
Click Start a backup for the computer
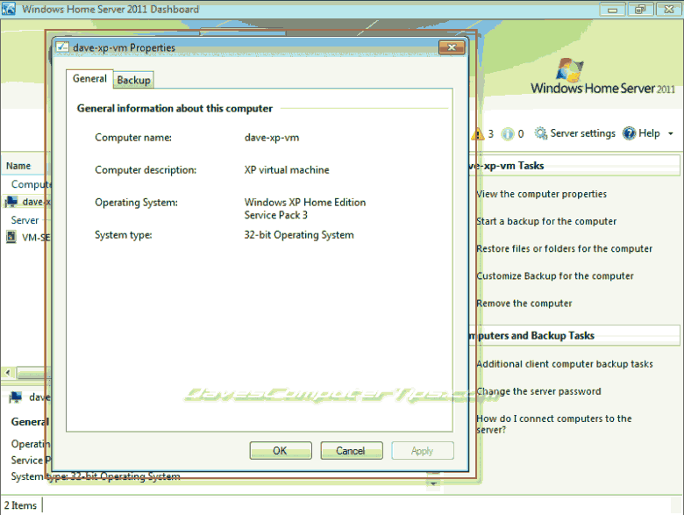point(546,221)
